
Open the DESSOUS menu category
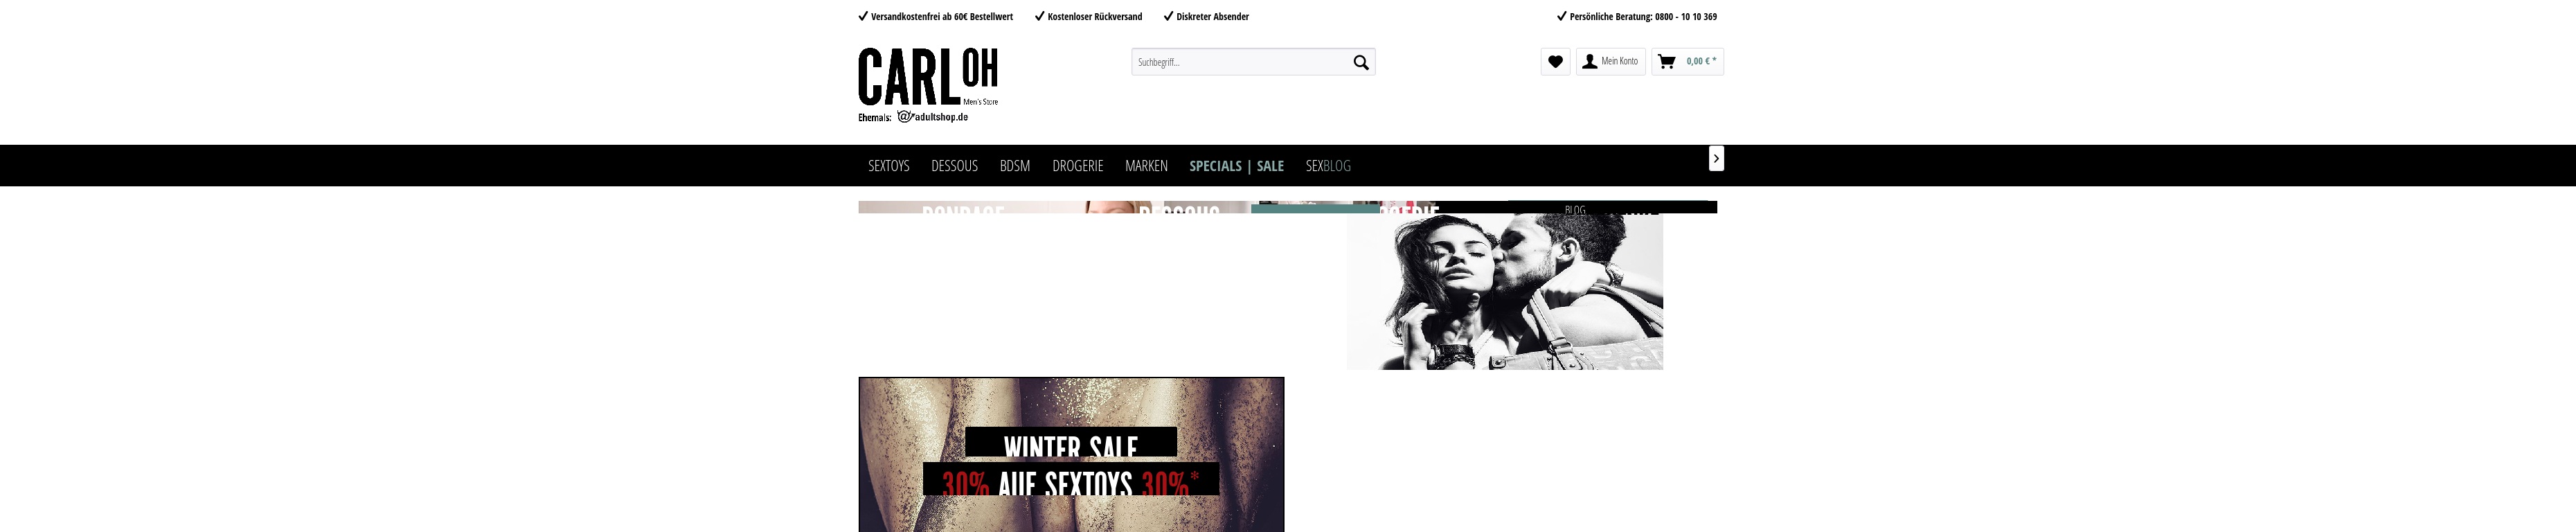coord(954,166)
